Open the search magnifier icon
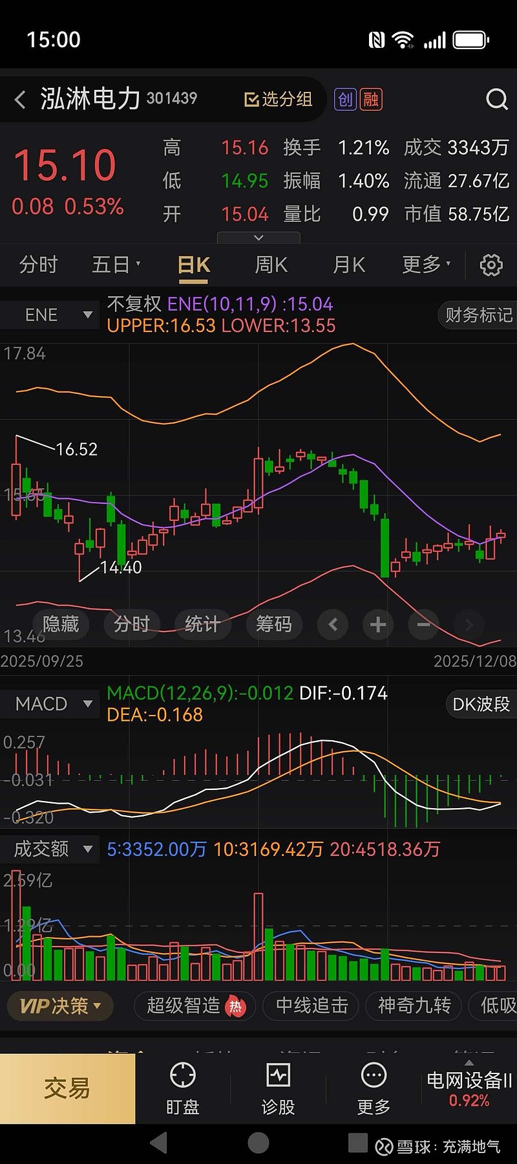 (x=496, y=100)
